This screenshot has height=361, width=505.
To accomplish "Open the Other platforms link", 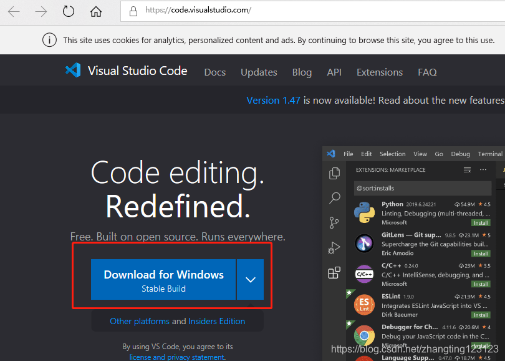I will [x=139, y=321].
